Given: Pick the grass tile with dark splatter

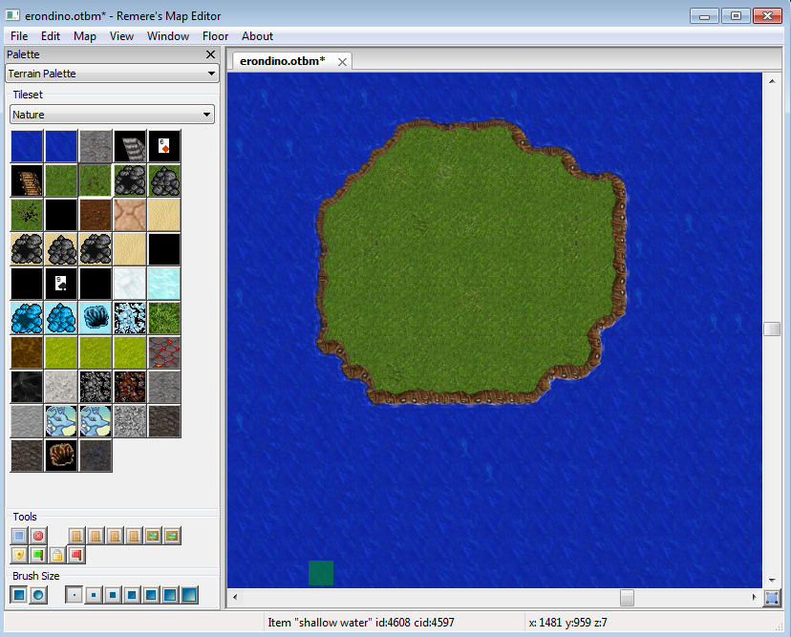Looking at the screenshot, I should click(27, 214).
